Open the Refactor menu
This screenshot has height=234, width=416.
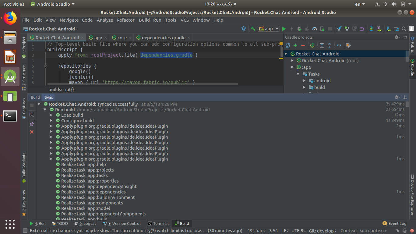click(125, 20)
